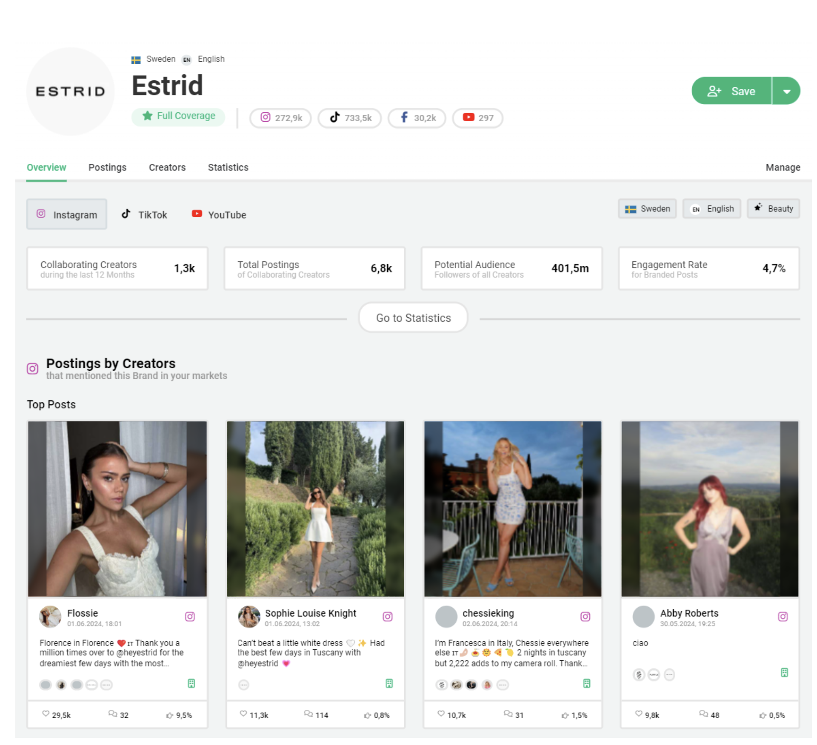The width and height of the screenshot is (817, 745).
Task: Expand the Save button dropdown arrow
Action: pyautogui.click(x=786, y=91)
